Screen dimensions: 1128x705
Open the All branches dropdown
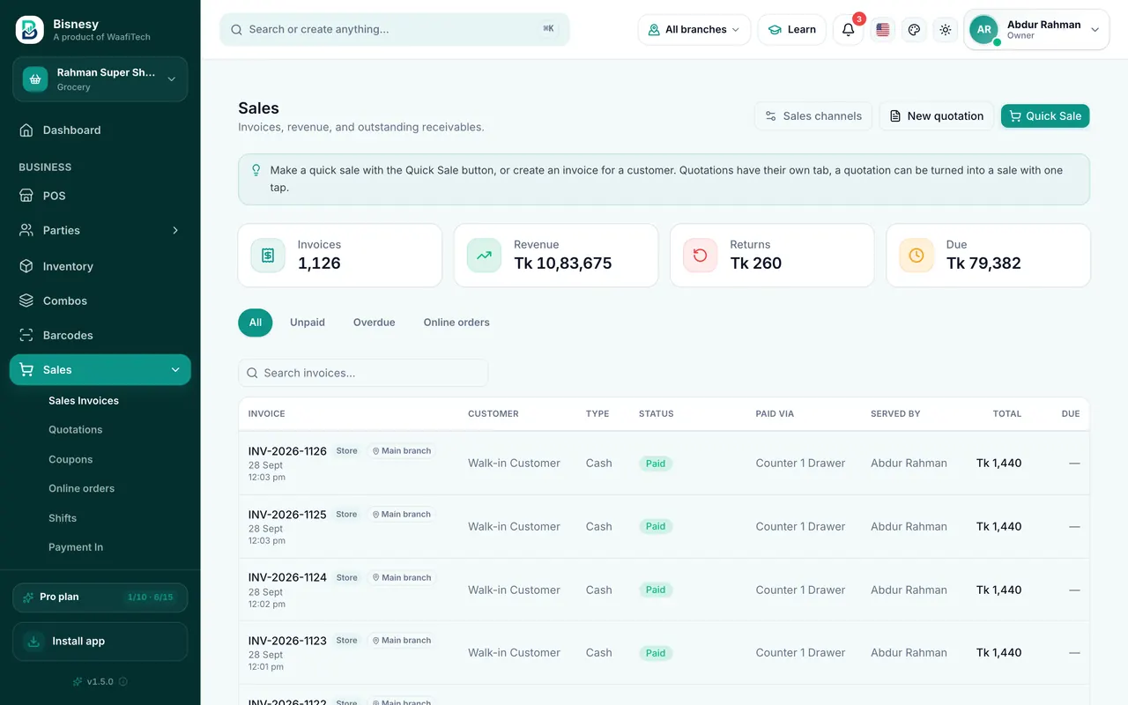click(x=694, y=30)
